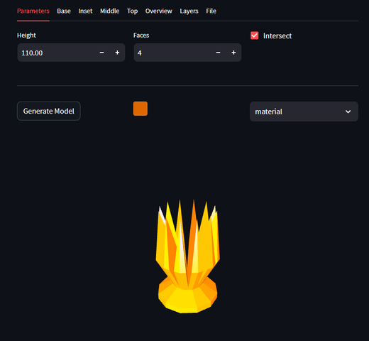Open the Inset tab
369x341 pixels.
(x=85, y=11)
